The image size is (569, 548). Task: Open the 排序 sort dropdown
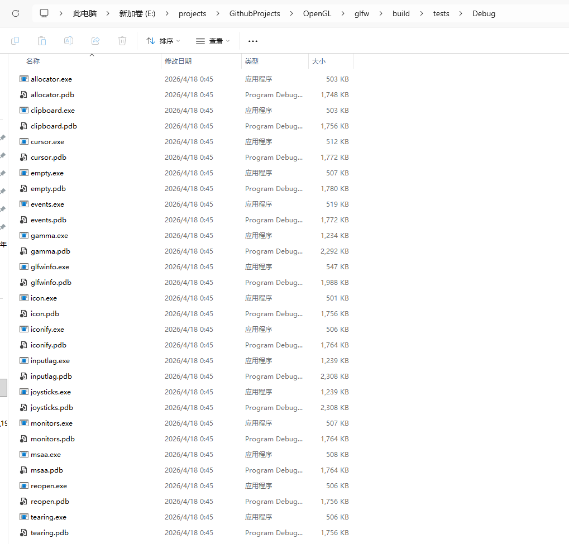tap(163, 41)
